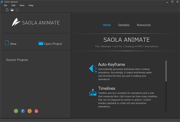The image size is (180, 122).
Task: Switch to the Samples tab
Action: 124,25
